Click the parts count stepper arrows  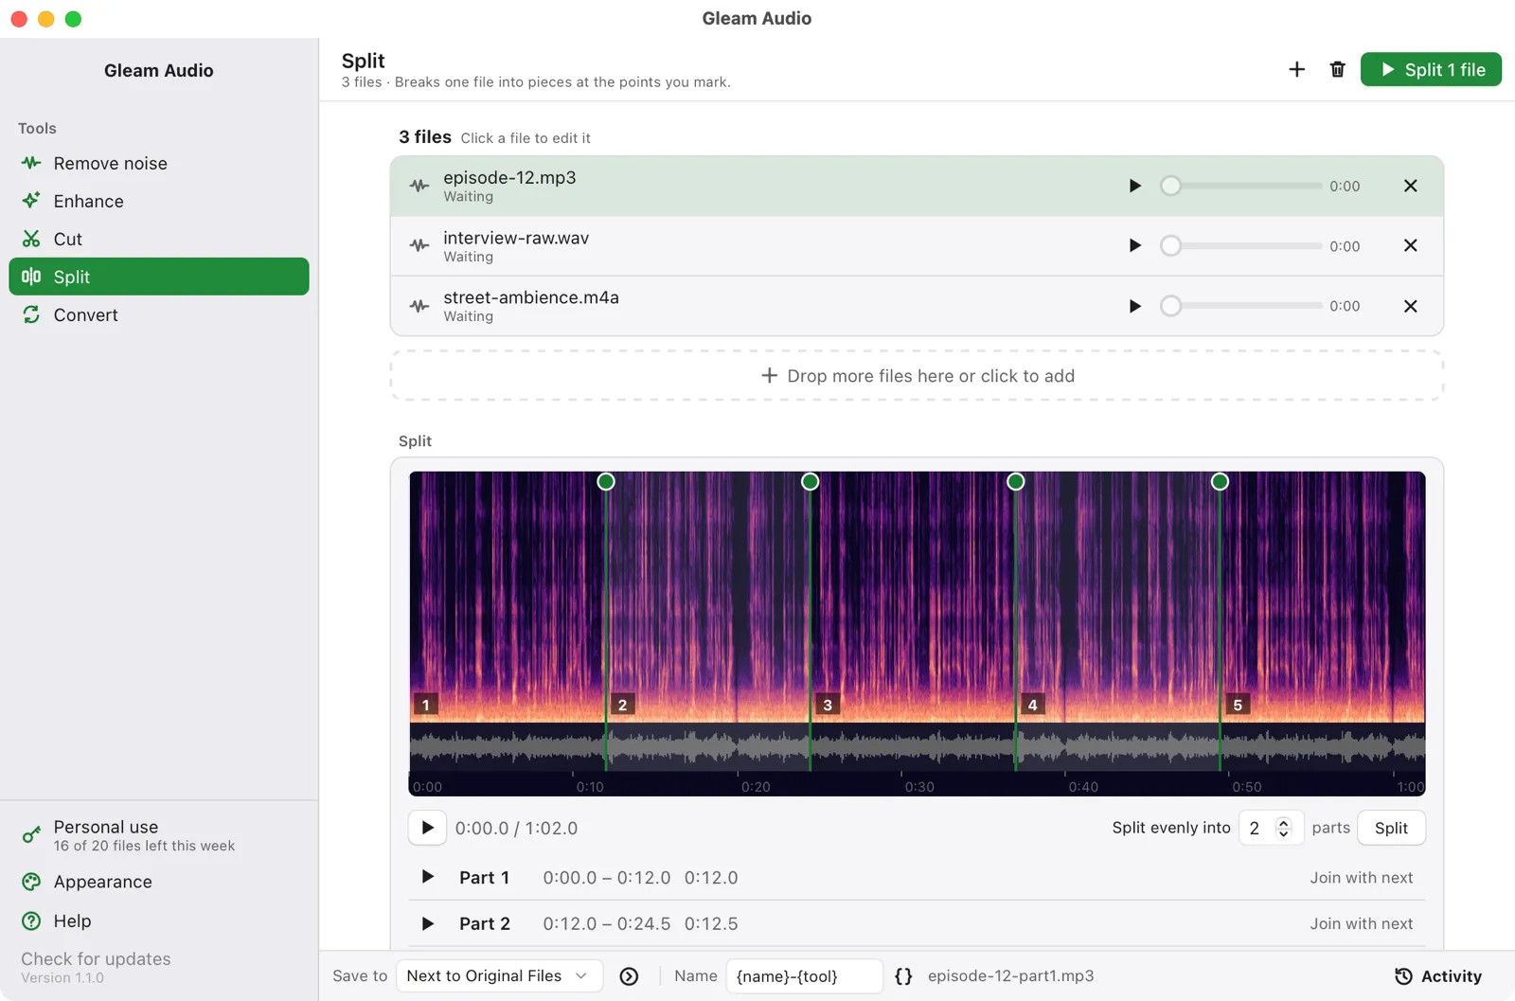coord(1284,828)
